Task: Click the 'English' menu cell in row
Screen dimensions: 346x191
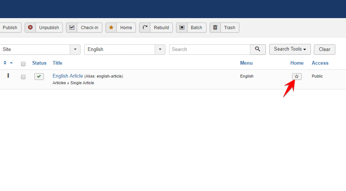Action: [x=247, y=76]
